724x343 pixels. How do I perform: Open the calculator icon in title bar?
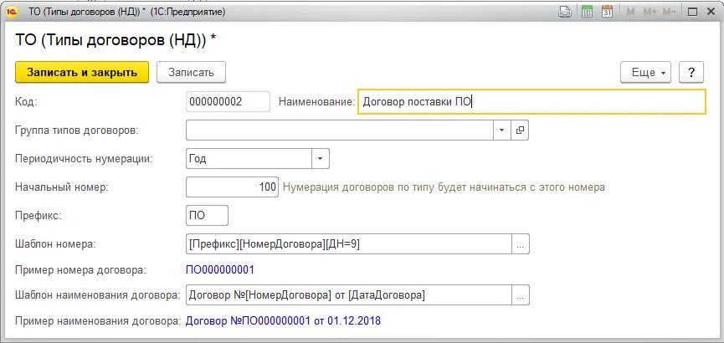click(587, 12)
